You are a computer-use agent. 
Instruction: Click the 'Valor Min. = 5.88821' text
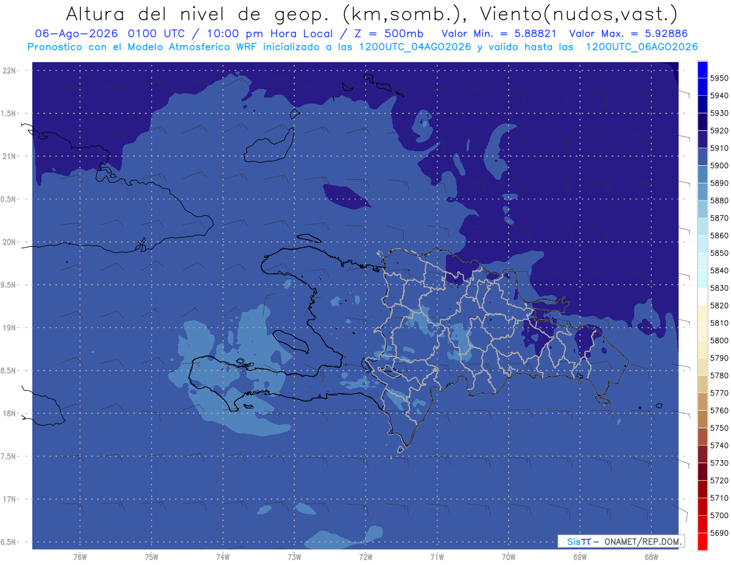tap(498, 34)
